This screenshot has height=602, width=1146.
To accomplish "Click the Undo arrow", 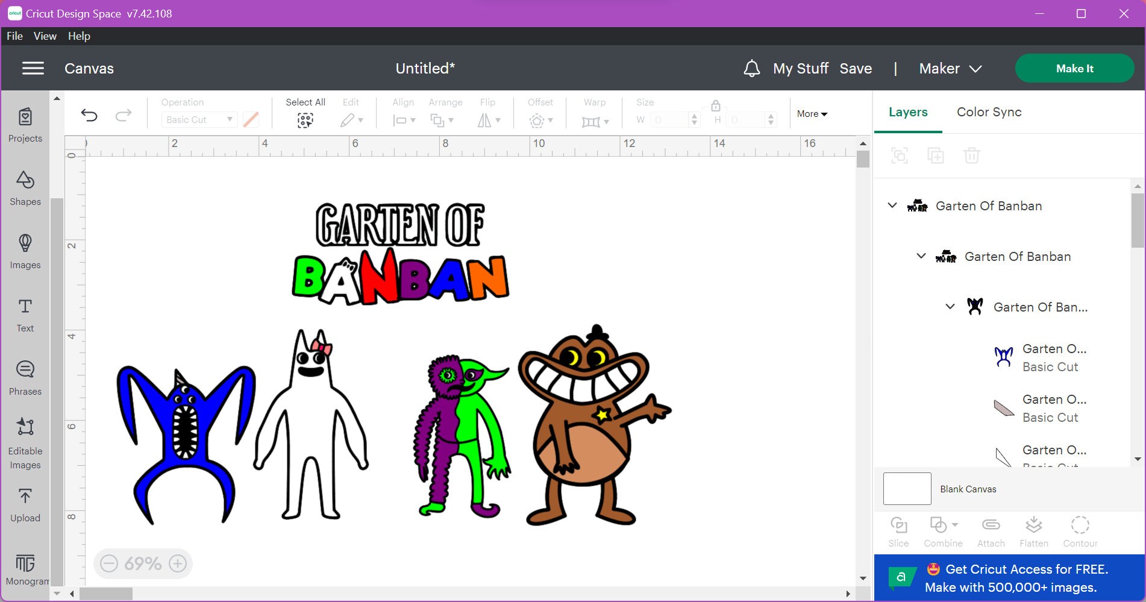I will (x=89, y=115).
